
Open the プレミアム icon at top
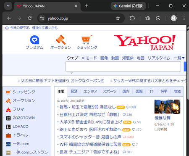click(x=34, y=42)
